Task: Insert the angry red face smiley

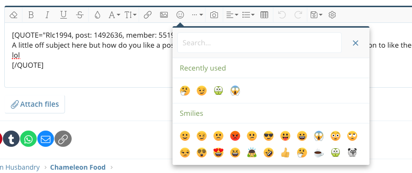Action: [235, 136]
